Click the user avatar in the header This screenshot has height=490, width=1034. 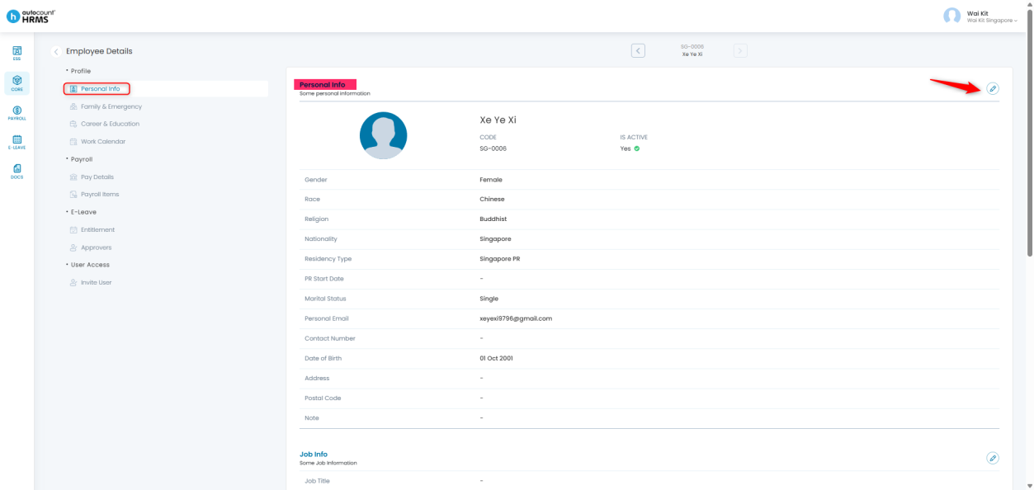(x=951, y=16)
